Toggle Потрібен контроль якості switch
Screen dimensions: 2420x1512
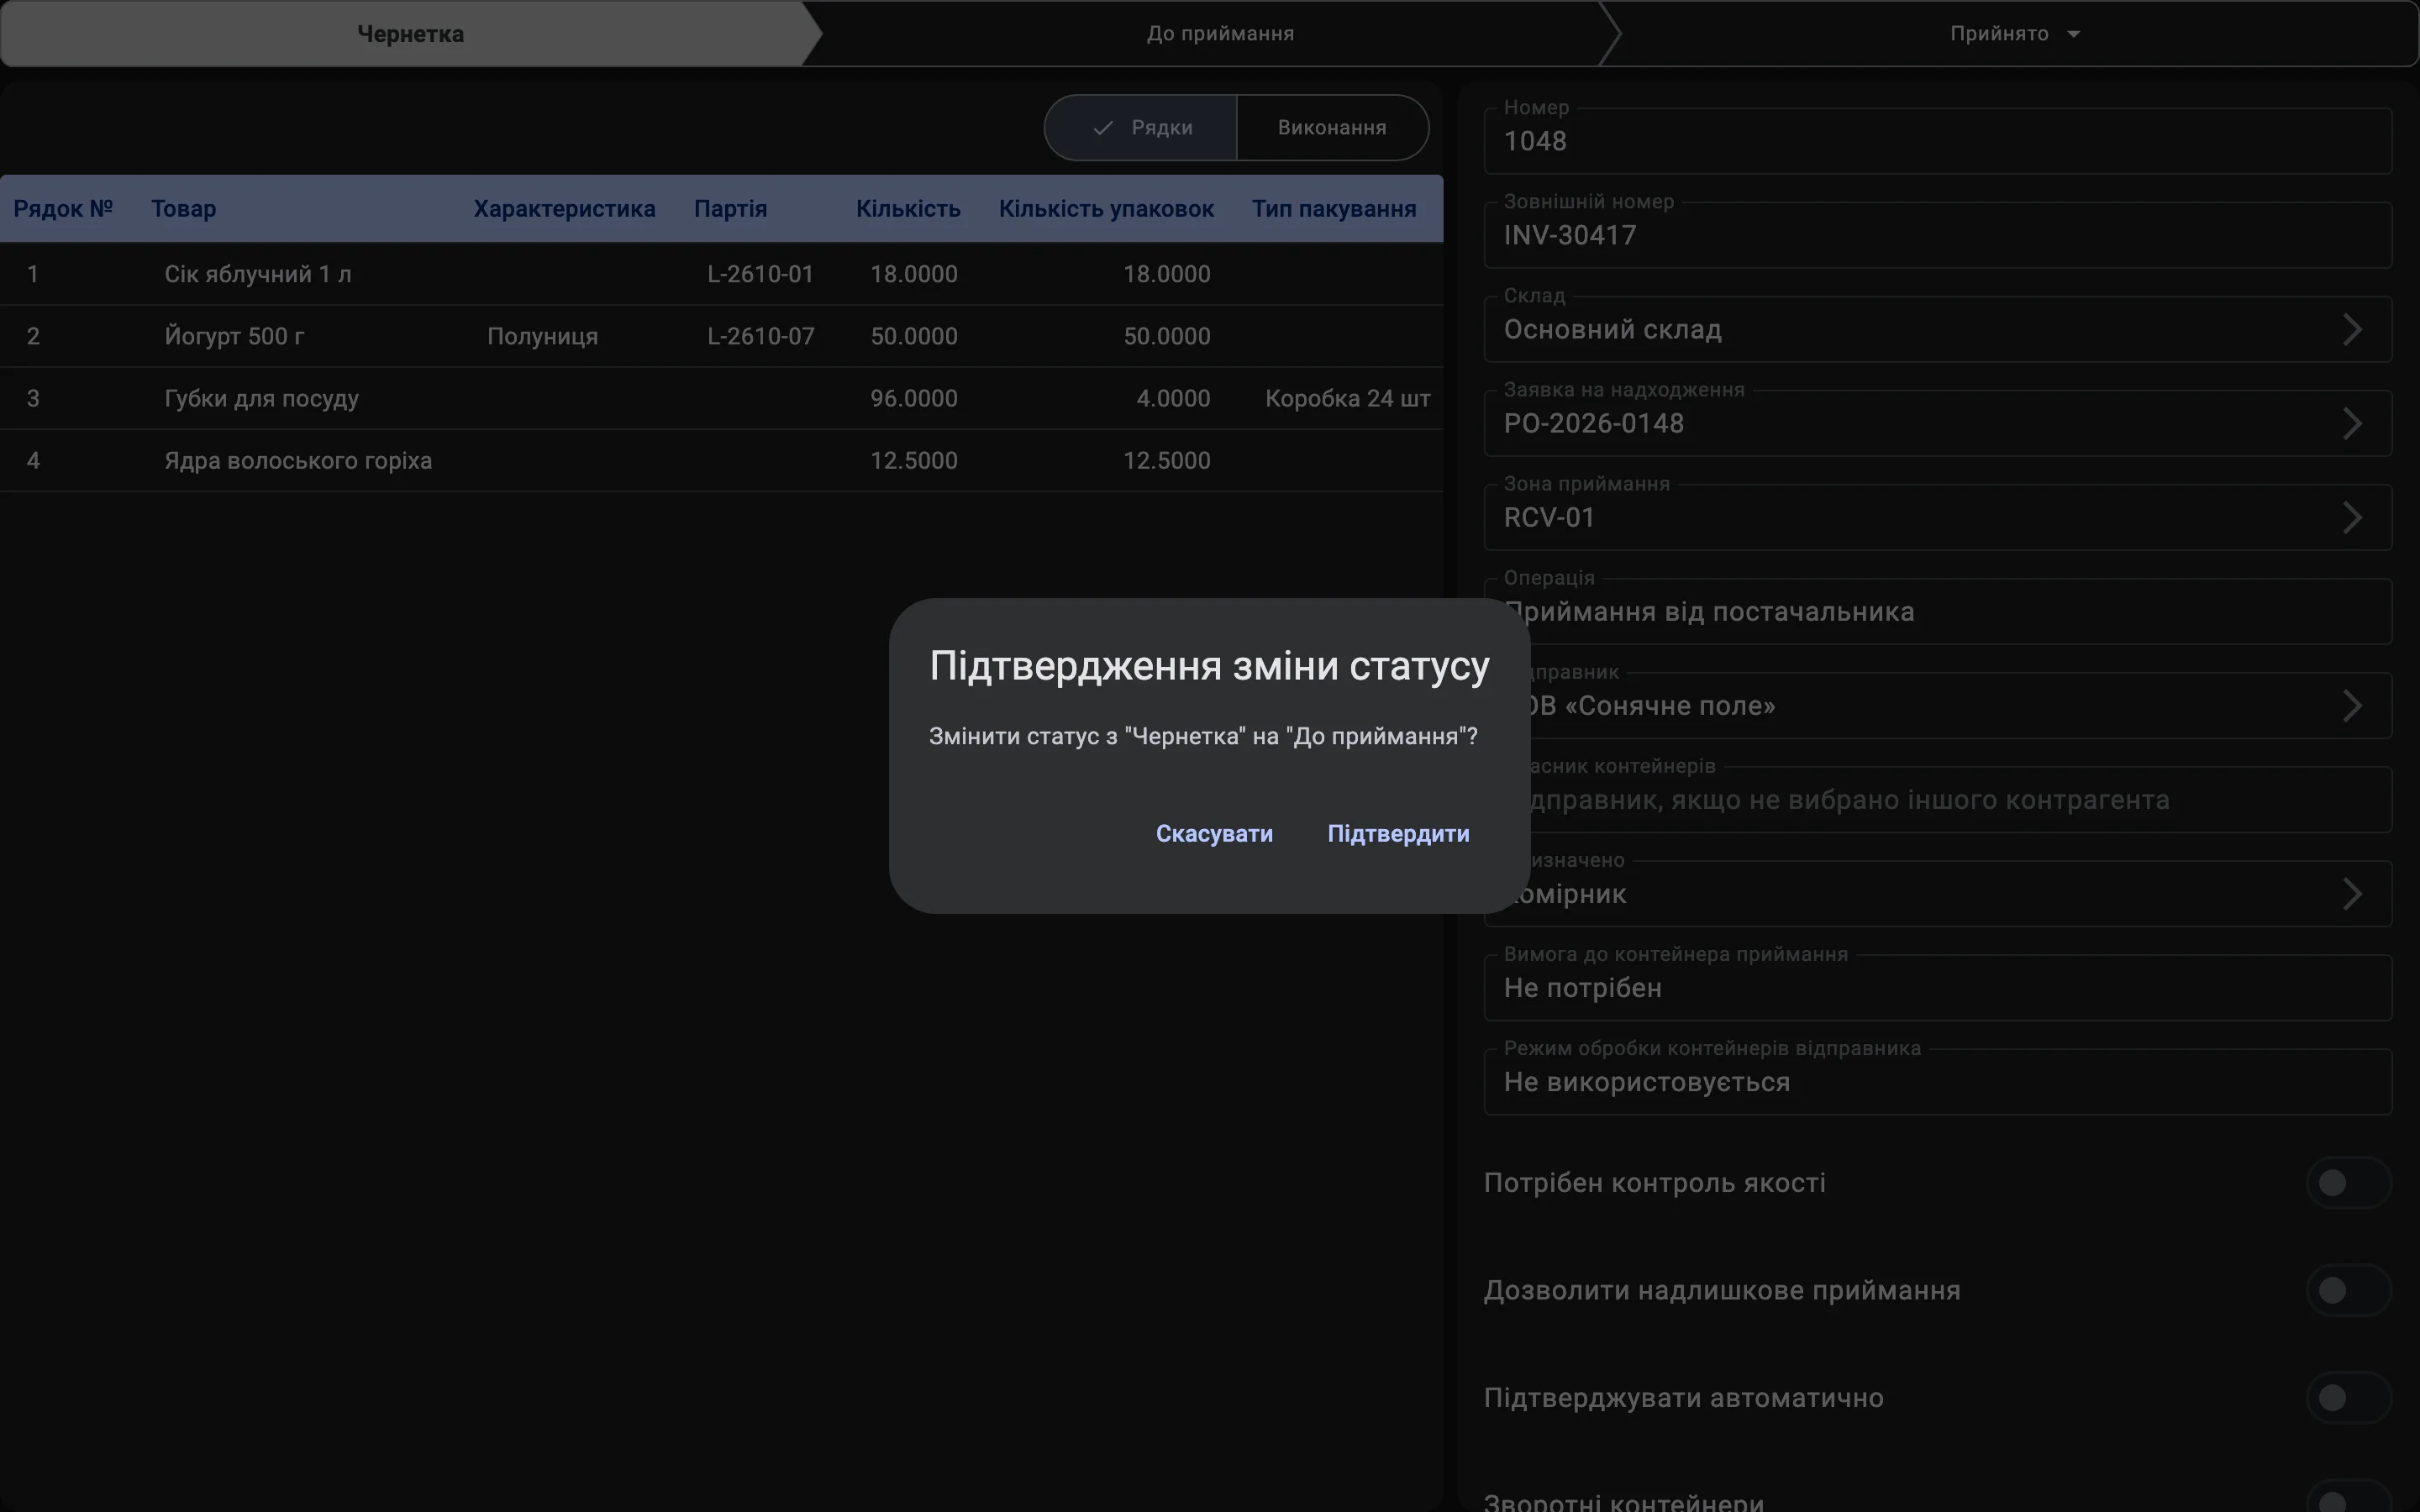click(x=2348, y=1183)
